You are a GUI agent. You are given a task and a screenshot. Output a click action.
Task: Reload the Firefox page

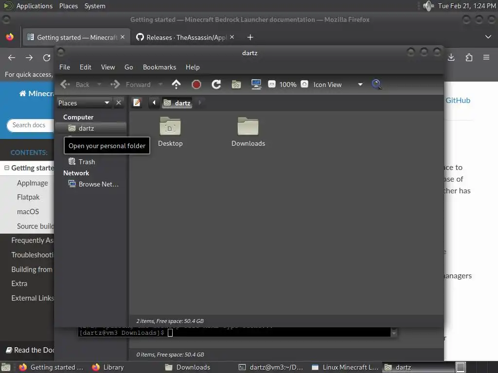[47, 57]
